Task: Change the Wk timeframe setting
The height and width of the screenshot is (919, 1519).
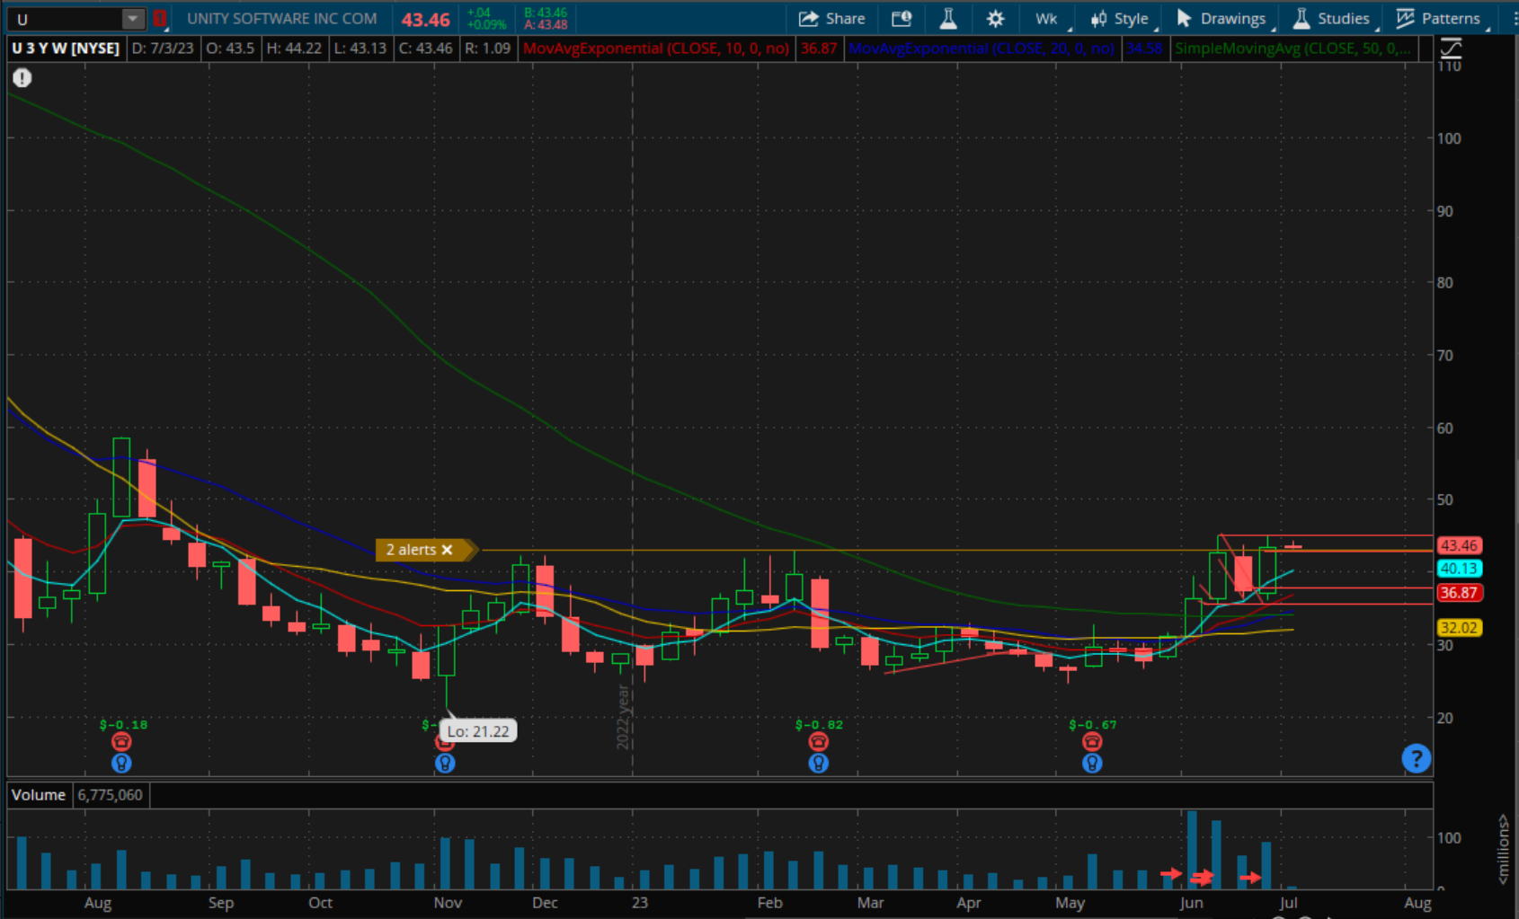Action: click(1048, 18)
